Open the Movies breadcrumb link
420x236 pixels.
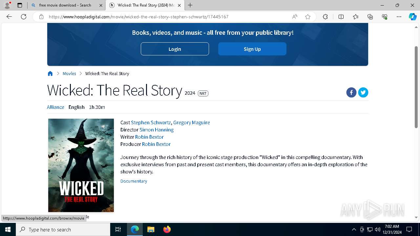coord(69,73)
